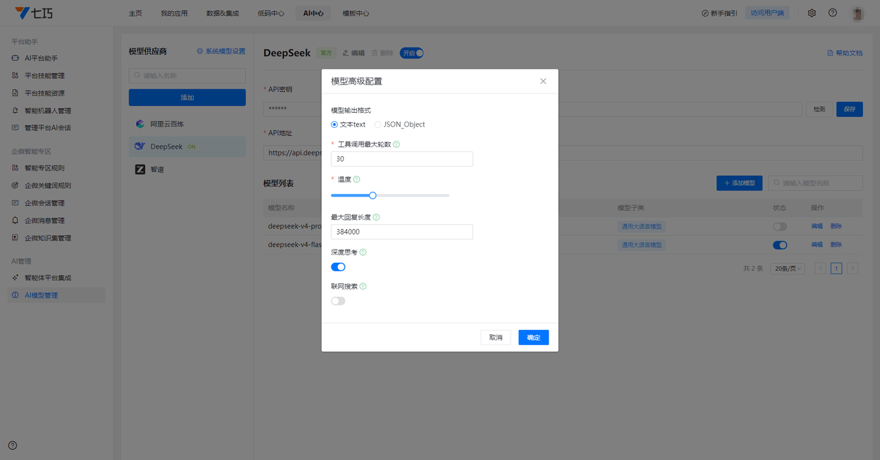The image size is (880, 460).
Task: Click the 保存 button
Action: tap(850, 109)
